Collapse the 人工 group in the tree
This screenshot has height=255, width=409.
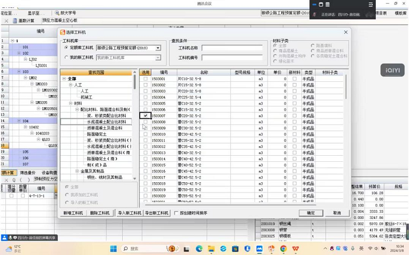coord(71,85)
